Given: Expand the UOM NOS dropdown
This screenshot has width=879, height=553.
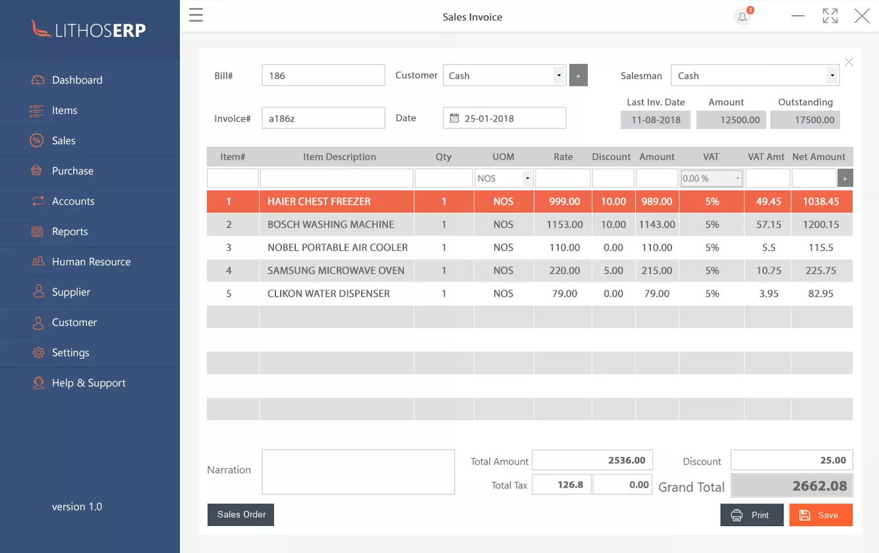Looking at the screenshot, I should click(x=504, y=178).
